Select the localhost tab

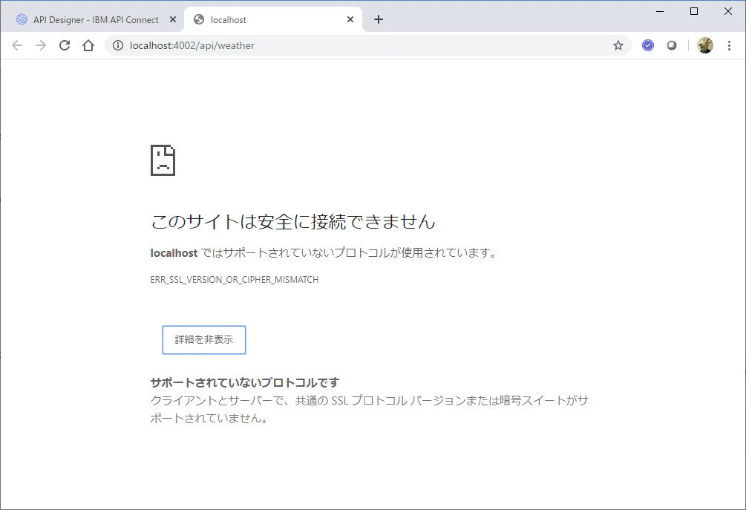273,19
